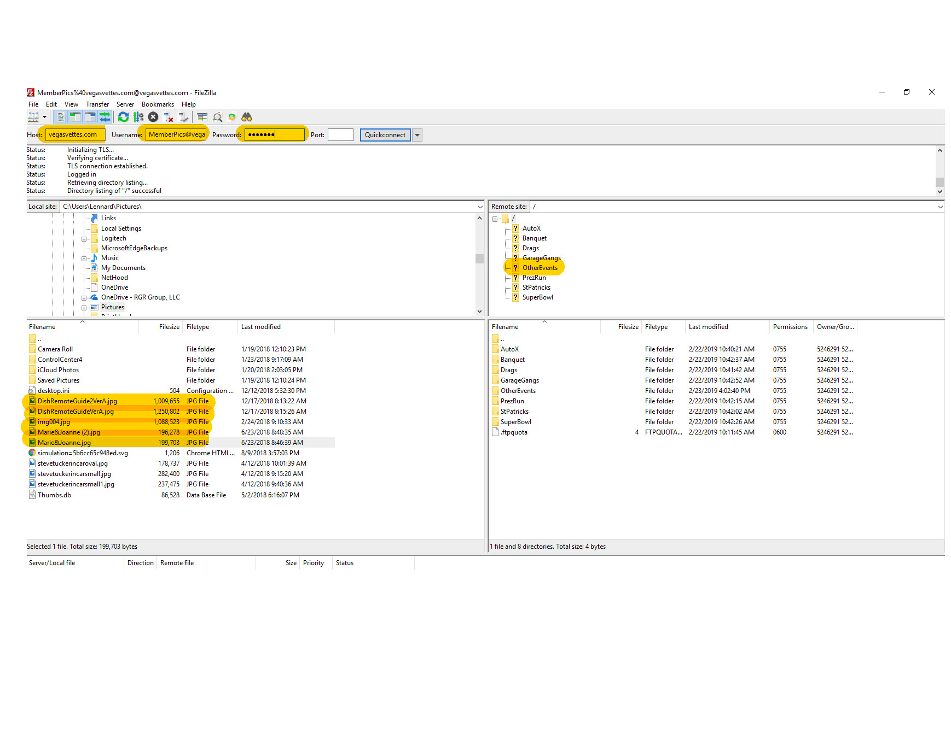
Task: Click the disconnect from server icon
Action: [169, 117]
